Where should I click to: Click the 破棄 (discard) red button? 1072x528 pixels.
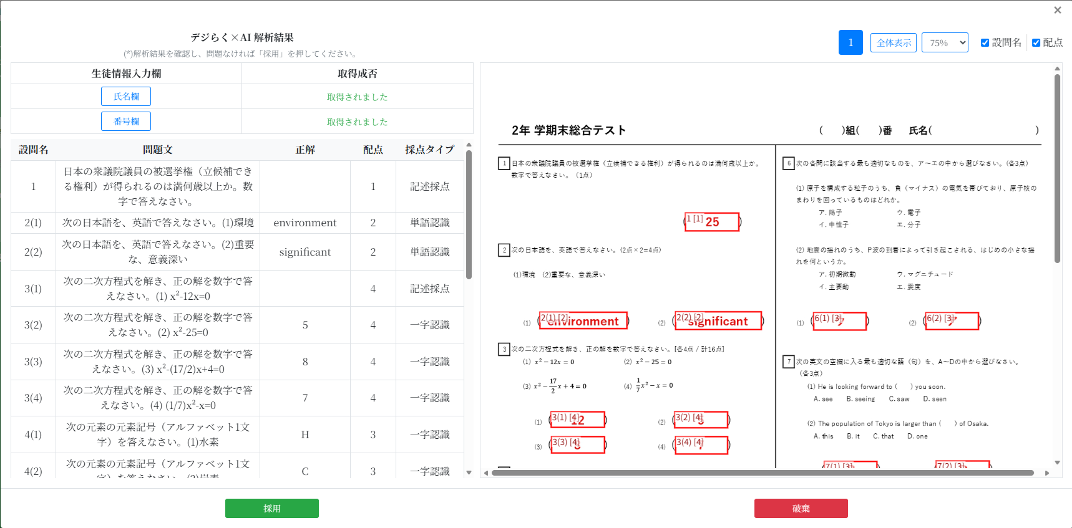pyautogui.click(x=801, y=508)
